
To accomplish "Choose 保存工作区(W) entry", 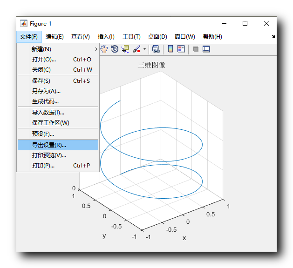I will [58, 123].
